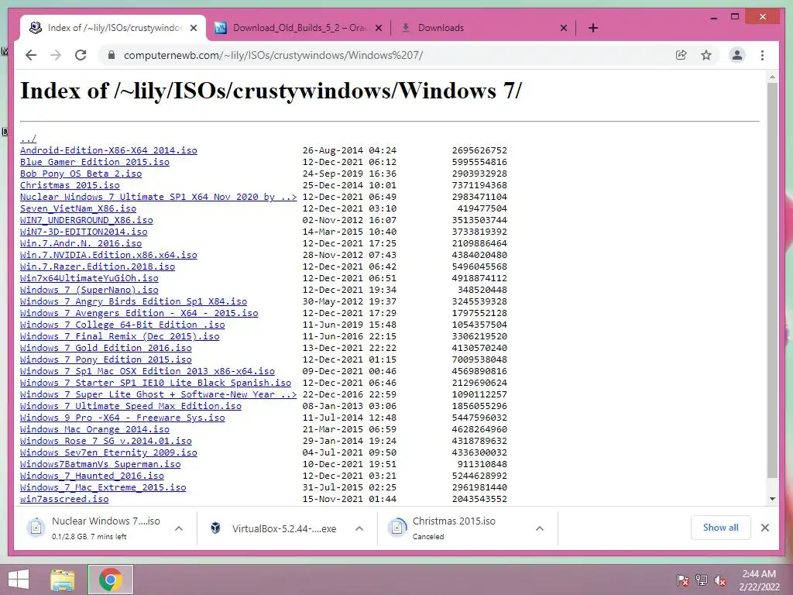Click the page scrollbar up arrow
The width and height of the screenshot is (793, 595).
(772, 77)
